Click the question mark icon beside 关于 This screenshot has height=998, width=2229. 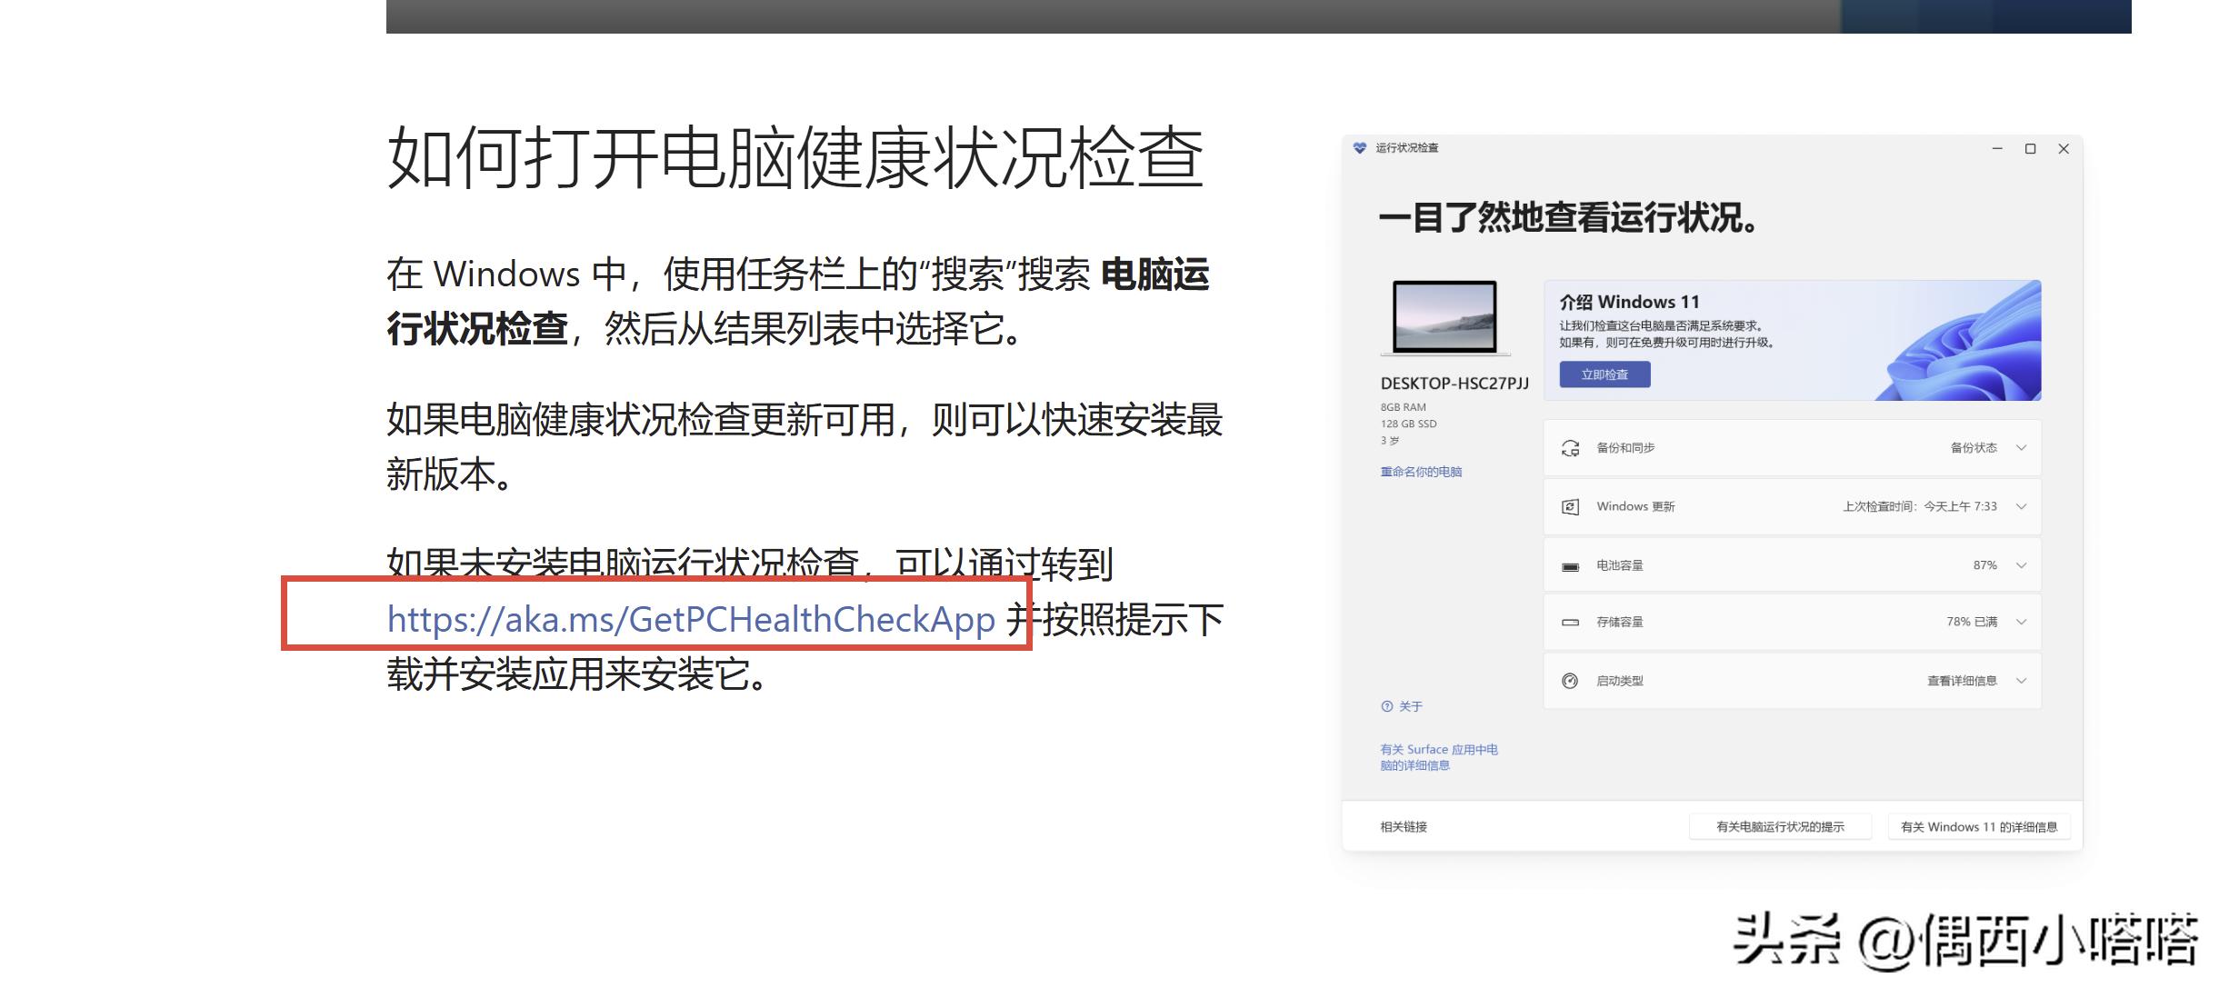coord(1387,706)
